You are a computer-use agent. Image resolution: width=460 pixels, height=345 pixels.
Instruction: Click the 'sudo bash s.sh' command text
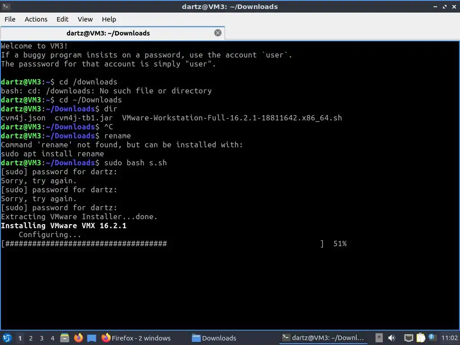[x=136, y=163]
